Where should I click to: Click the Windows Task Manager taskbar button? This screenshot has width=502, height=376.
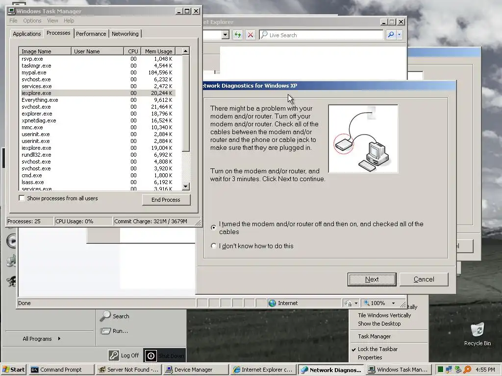(398, 370)
